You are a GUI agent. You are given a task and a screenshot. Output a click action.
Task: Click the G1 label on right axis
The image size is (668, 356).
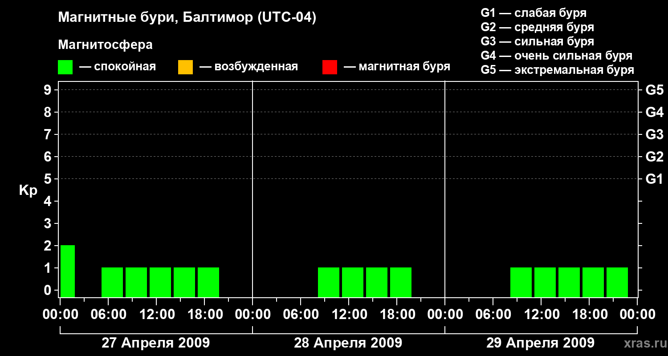pos(655,179)
